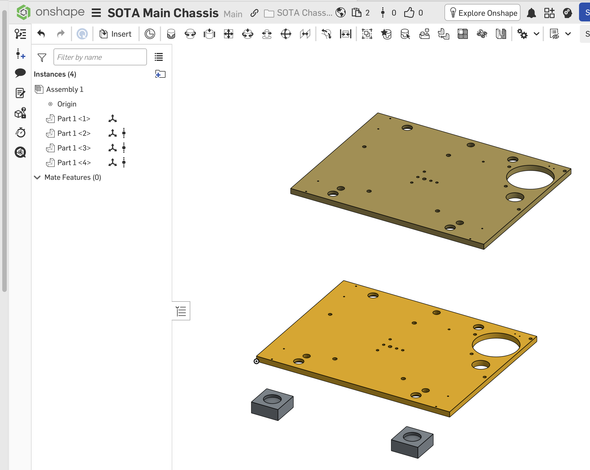Toggle the side panel list flyout
The height and width of the screenshot is (470, 590).
[181, 311]
